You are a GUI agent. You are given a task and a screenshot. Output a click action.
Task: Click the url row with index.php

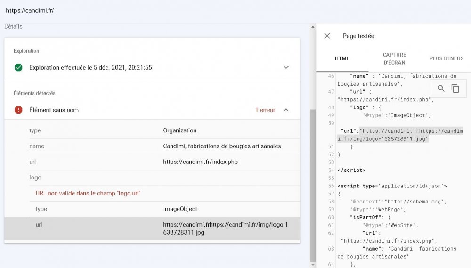click(x=152, y=162)
